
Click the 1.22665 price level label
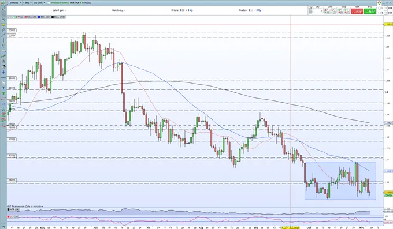click(x=12, y=30)
